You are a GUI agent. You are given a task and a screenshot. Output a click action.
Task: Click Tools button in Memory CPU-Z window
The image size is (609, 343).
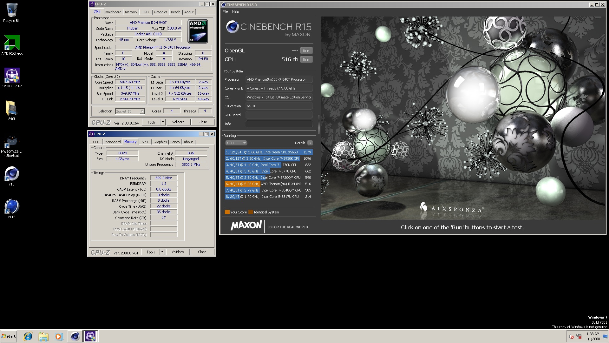tap(151, 252)
